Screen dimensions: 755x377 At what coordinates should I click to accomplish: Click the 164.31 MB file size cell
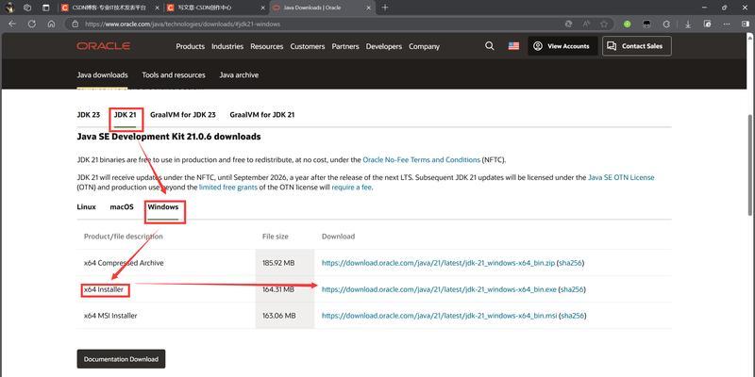click(285, 289)
